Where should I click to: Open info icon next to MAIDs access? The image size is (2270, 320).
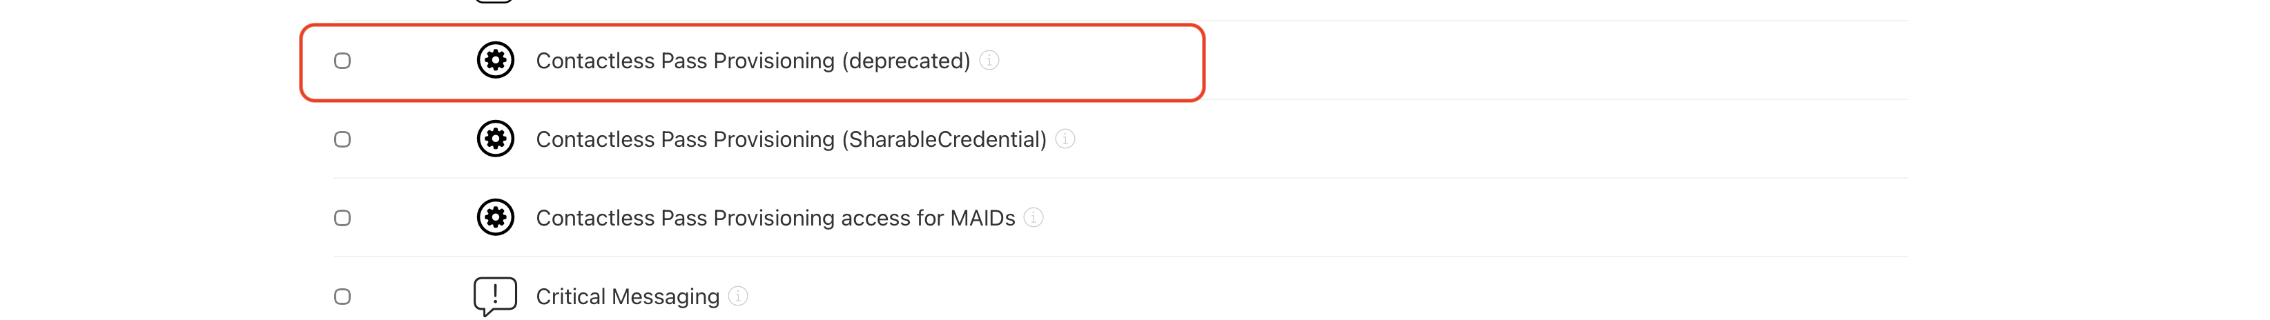coord(1034,218)
